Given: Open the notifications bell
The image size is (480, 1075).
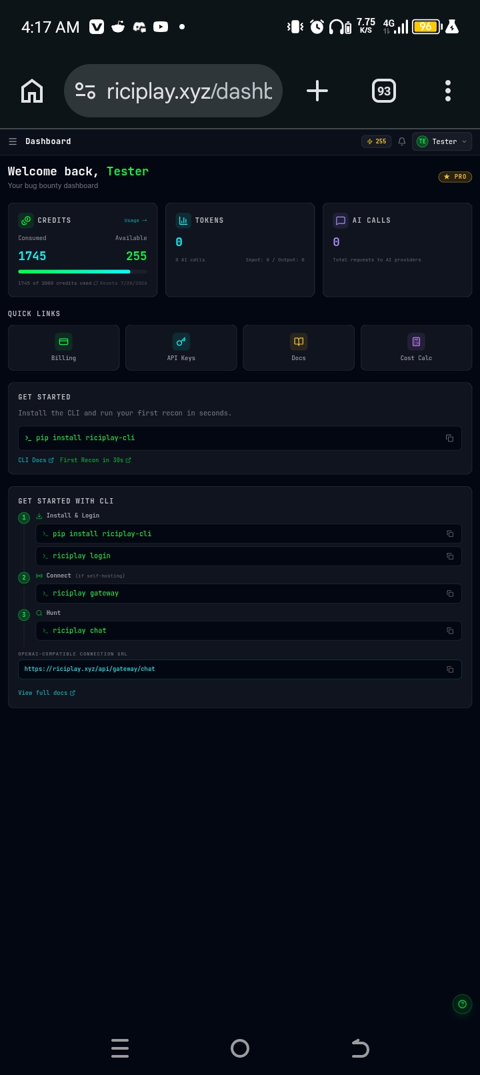Looking at the screenshot, I should [401, 141].
